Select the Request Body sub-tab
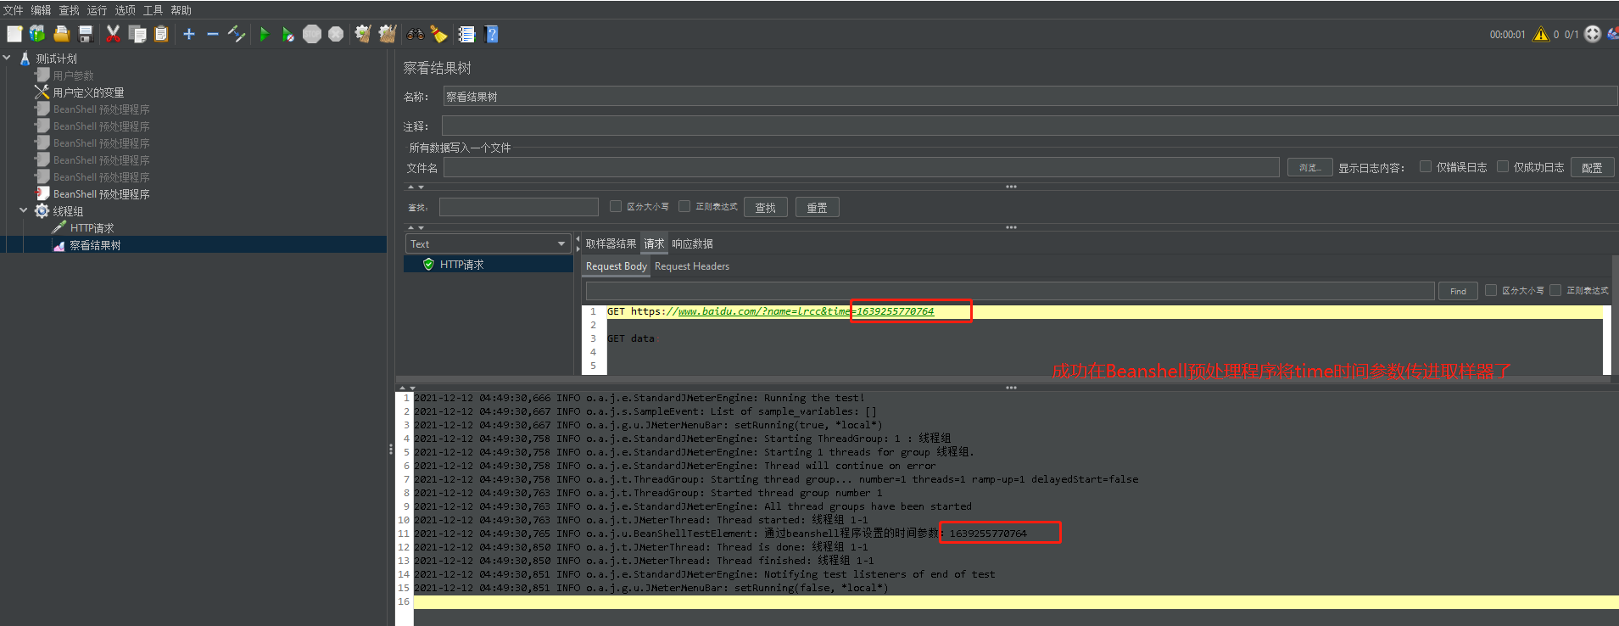 pos(616,266)
